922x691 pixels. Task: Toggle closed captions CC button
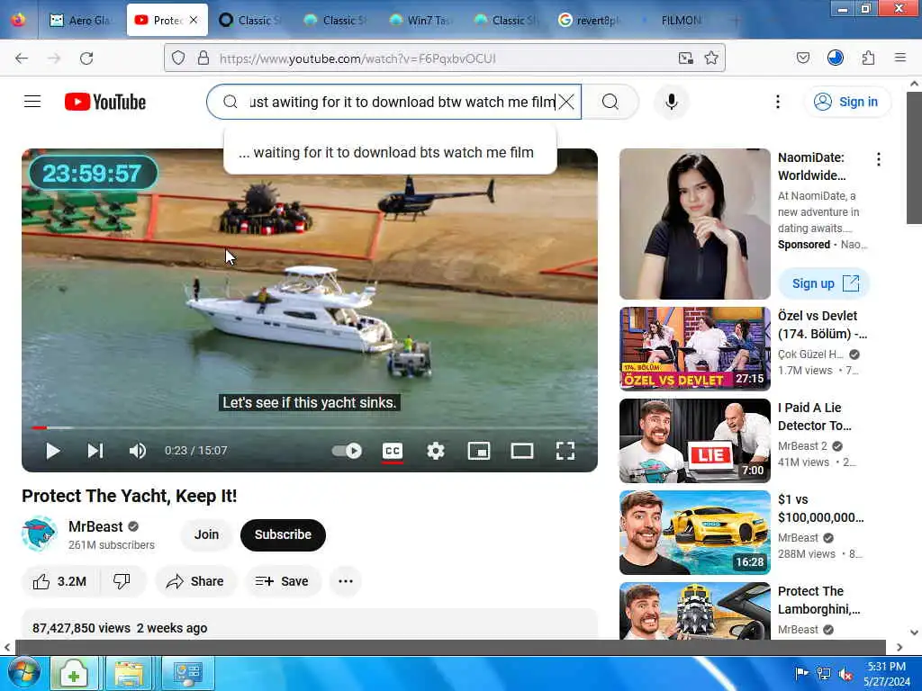(x=393, y=451)
